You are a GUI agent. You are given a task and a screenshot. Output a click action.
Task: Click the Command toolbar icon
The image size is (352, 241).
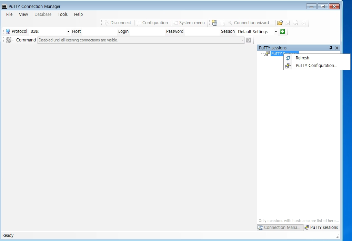[x=9, y=40]
